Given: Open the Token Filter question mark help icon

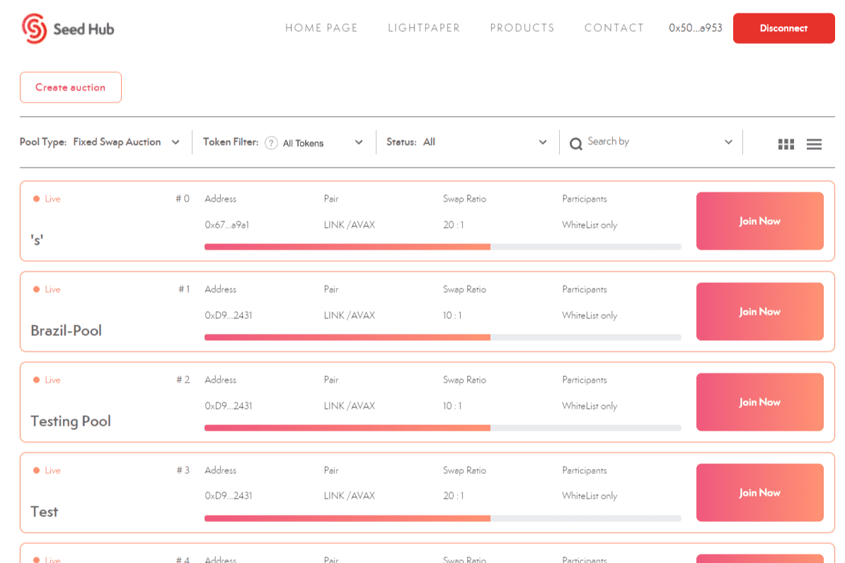Looking at the screenshot, I should tap(271, 142).
